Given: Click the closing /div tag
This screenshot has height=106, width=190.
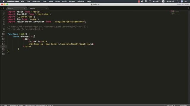Looking at the screenshot, I should 27,47.
